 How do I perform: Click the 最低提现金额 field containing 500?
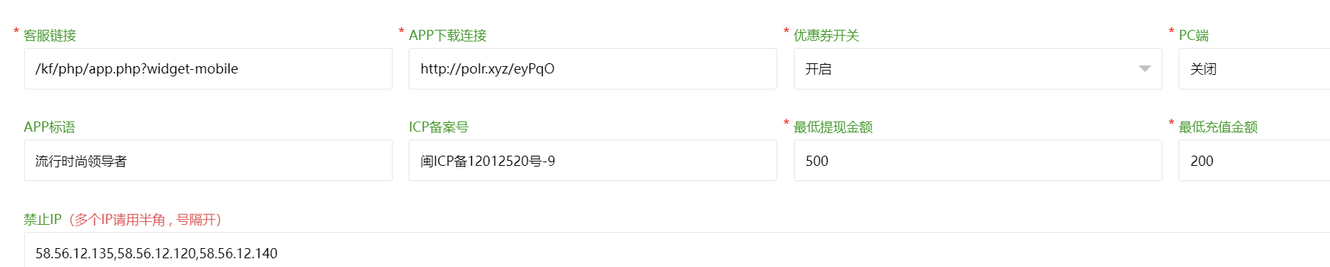977,161
